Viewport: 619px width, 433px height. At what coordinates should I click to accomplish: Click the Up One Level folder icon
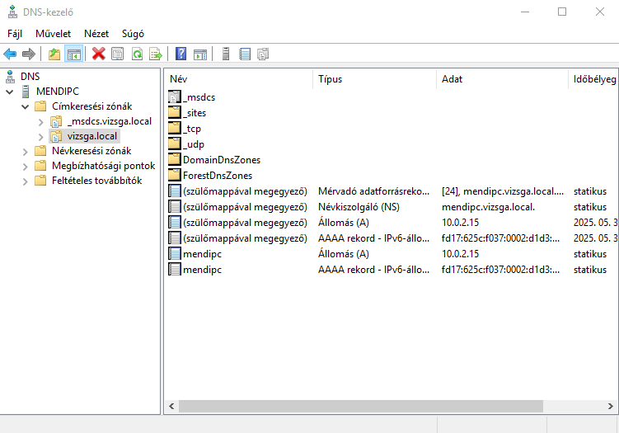pyautogui.click(x=54, y=54)
